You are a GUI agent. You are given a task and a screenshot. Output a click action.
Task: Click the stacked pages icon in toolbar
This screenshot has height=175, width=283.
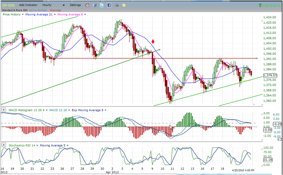[95, 6]
